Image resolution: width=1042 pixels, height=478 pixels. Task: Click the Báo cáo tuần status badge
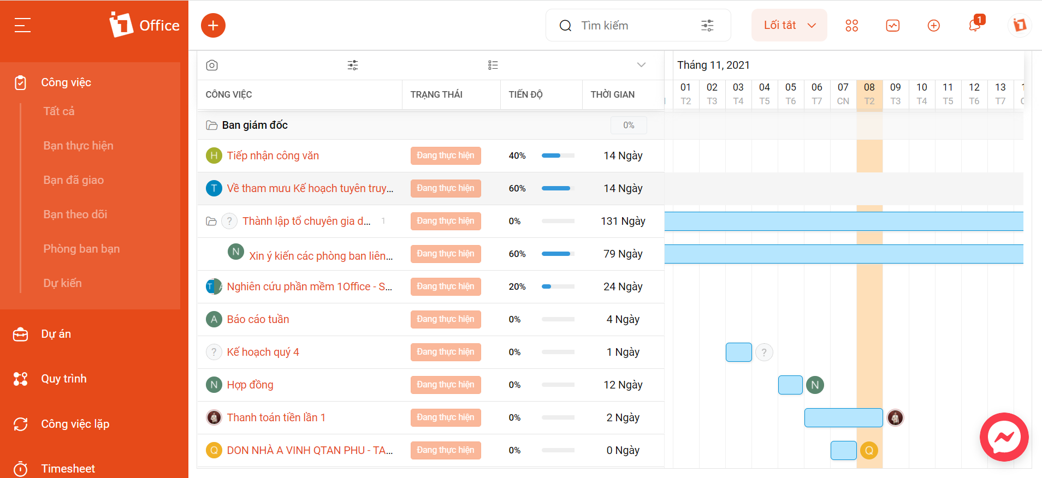point(446,319)
